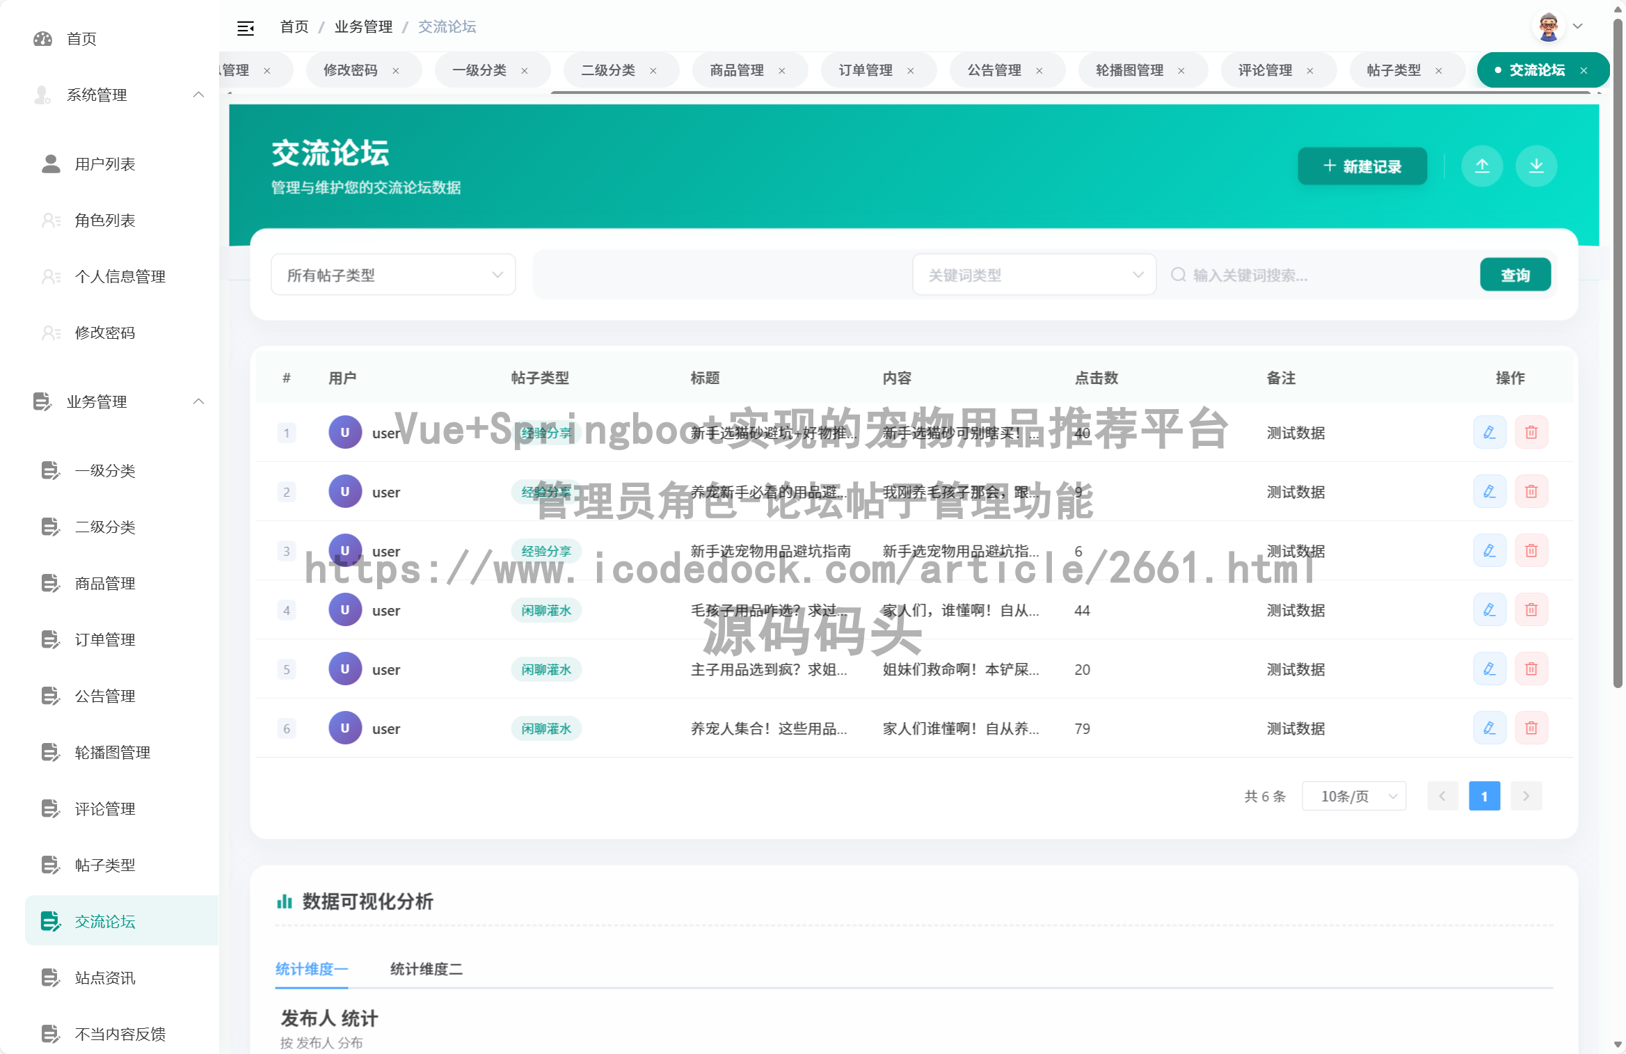Collapse the 系统管理 sidebar section
Screen dimensions: 1626x1054
click(199, 95)
